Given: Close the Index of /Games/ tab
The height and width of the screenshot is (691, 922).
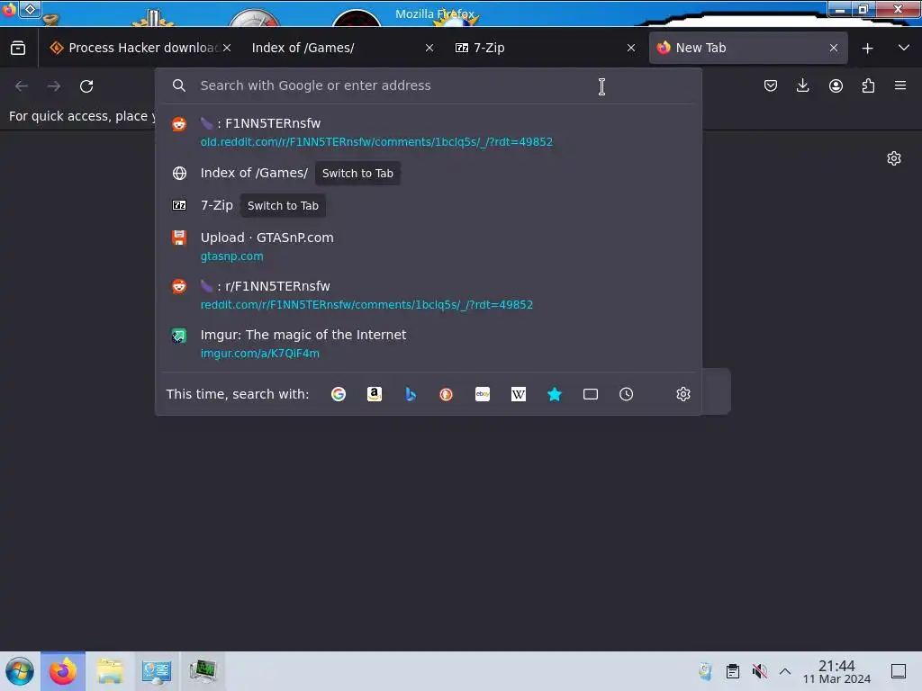Looking at the screenshot, I should coord(429,49).
